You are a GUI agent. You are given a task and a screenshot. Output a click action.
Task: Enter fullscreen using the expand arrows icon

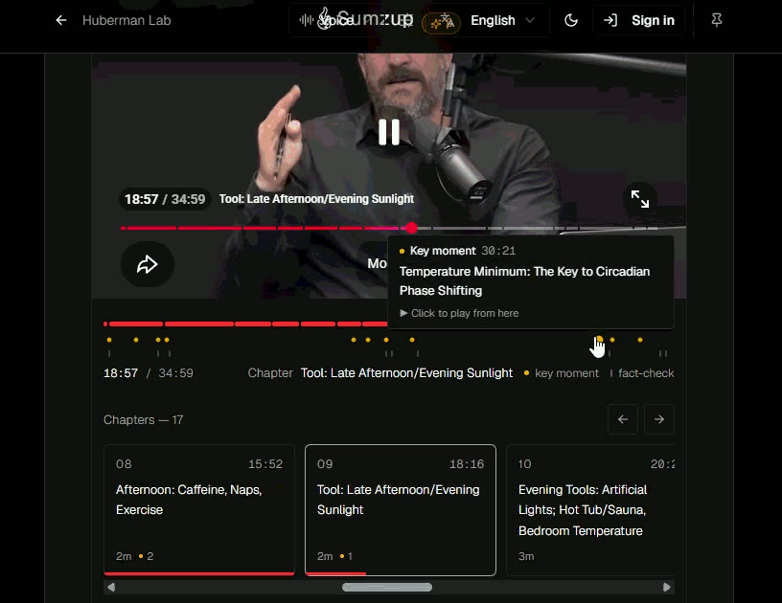coord(640,199)
